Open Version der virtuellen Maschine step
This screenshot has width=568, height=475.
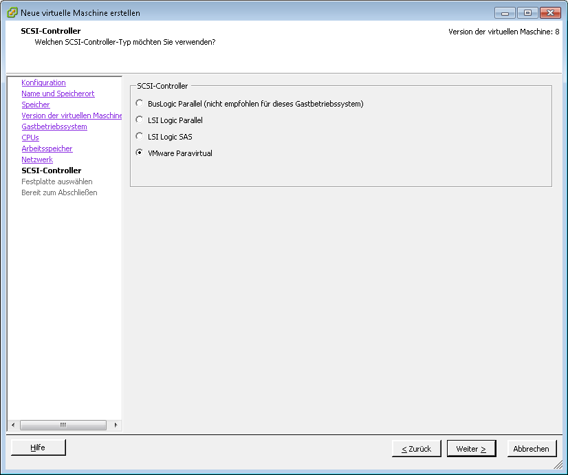point(72,115)
